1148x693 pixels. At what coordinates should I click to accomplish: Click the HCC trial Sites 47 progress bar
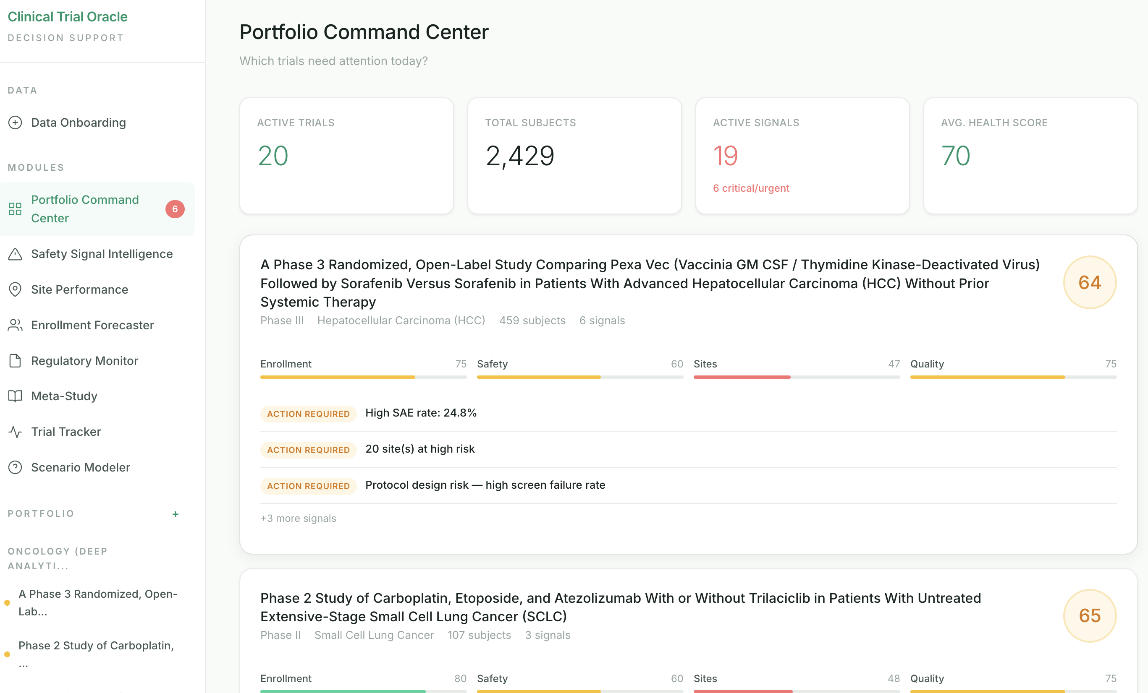[x=797, y=377]
